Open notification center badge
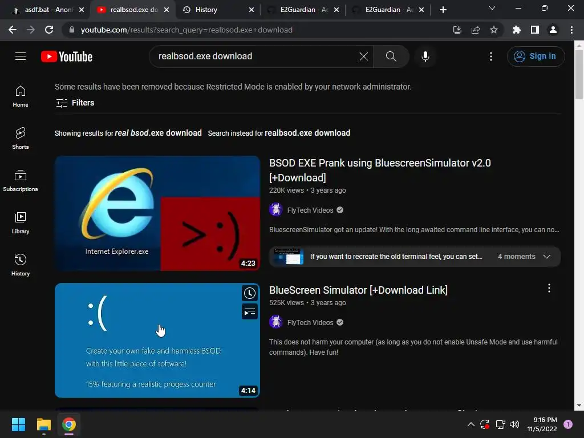The width and height of the screenshot is (584, 438). coord(568,424)
